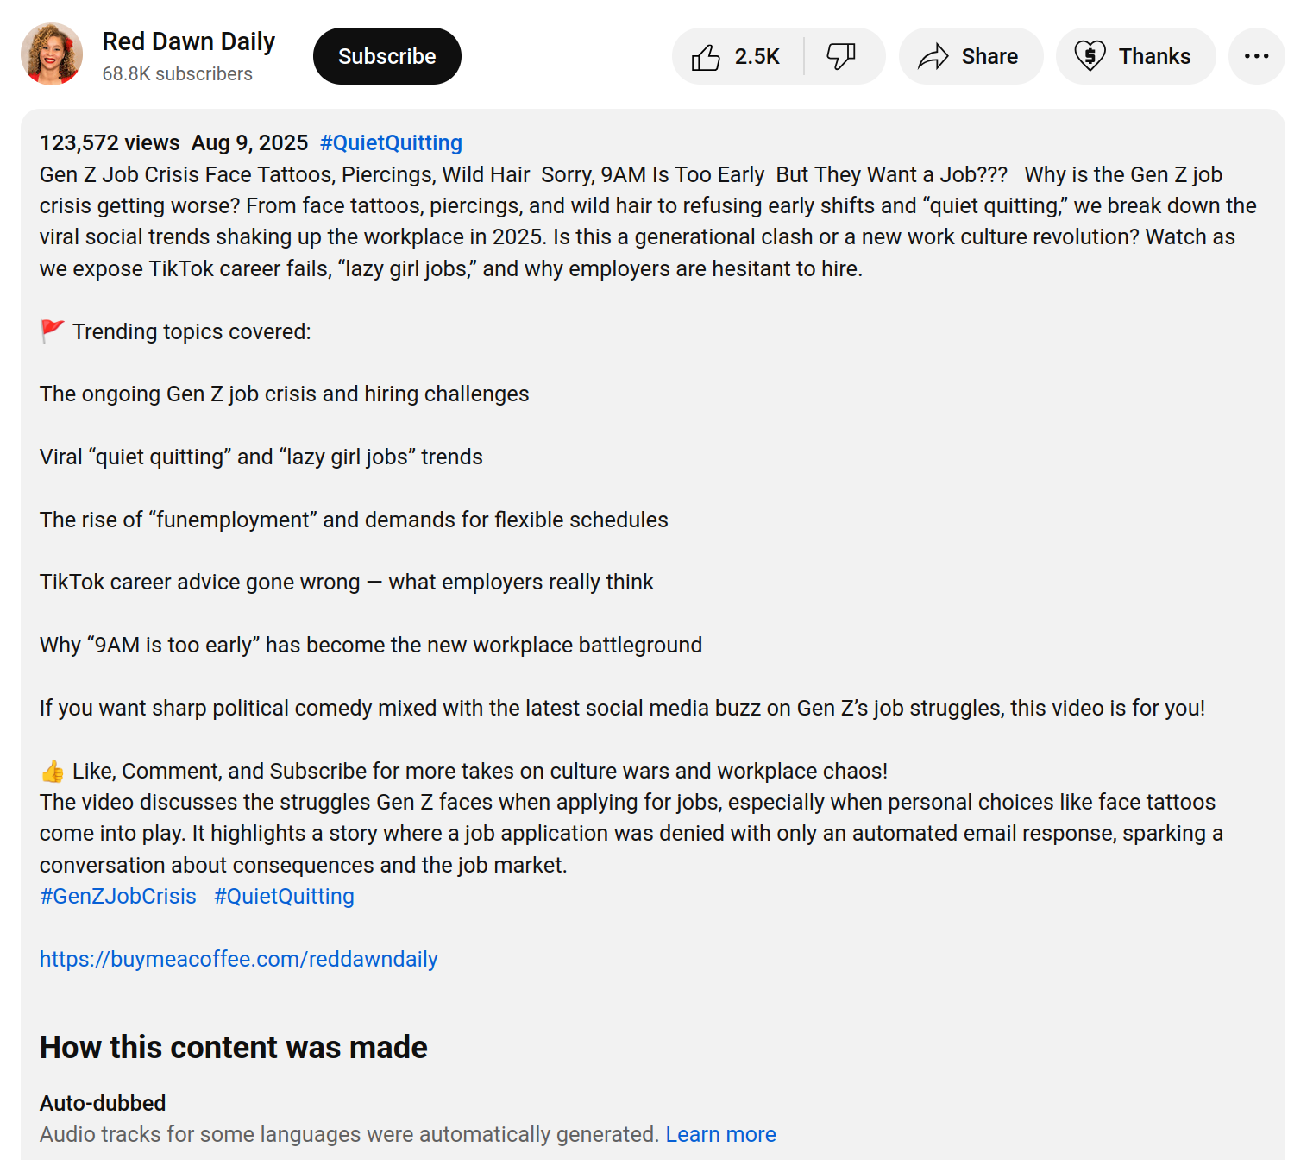Click the Trending topics covered line

[x=192, y=332]
